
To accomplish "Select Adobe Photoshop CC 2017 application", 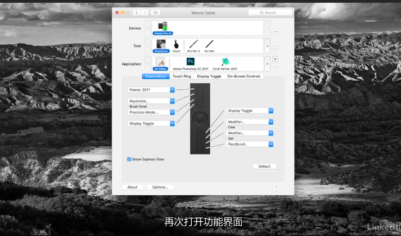I will (x=191, y=64).
